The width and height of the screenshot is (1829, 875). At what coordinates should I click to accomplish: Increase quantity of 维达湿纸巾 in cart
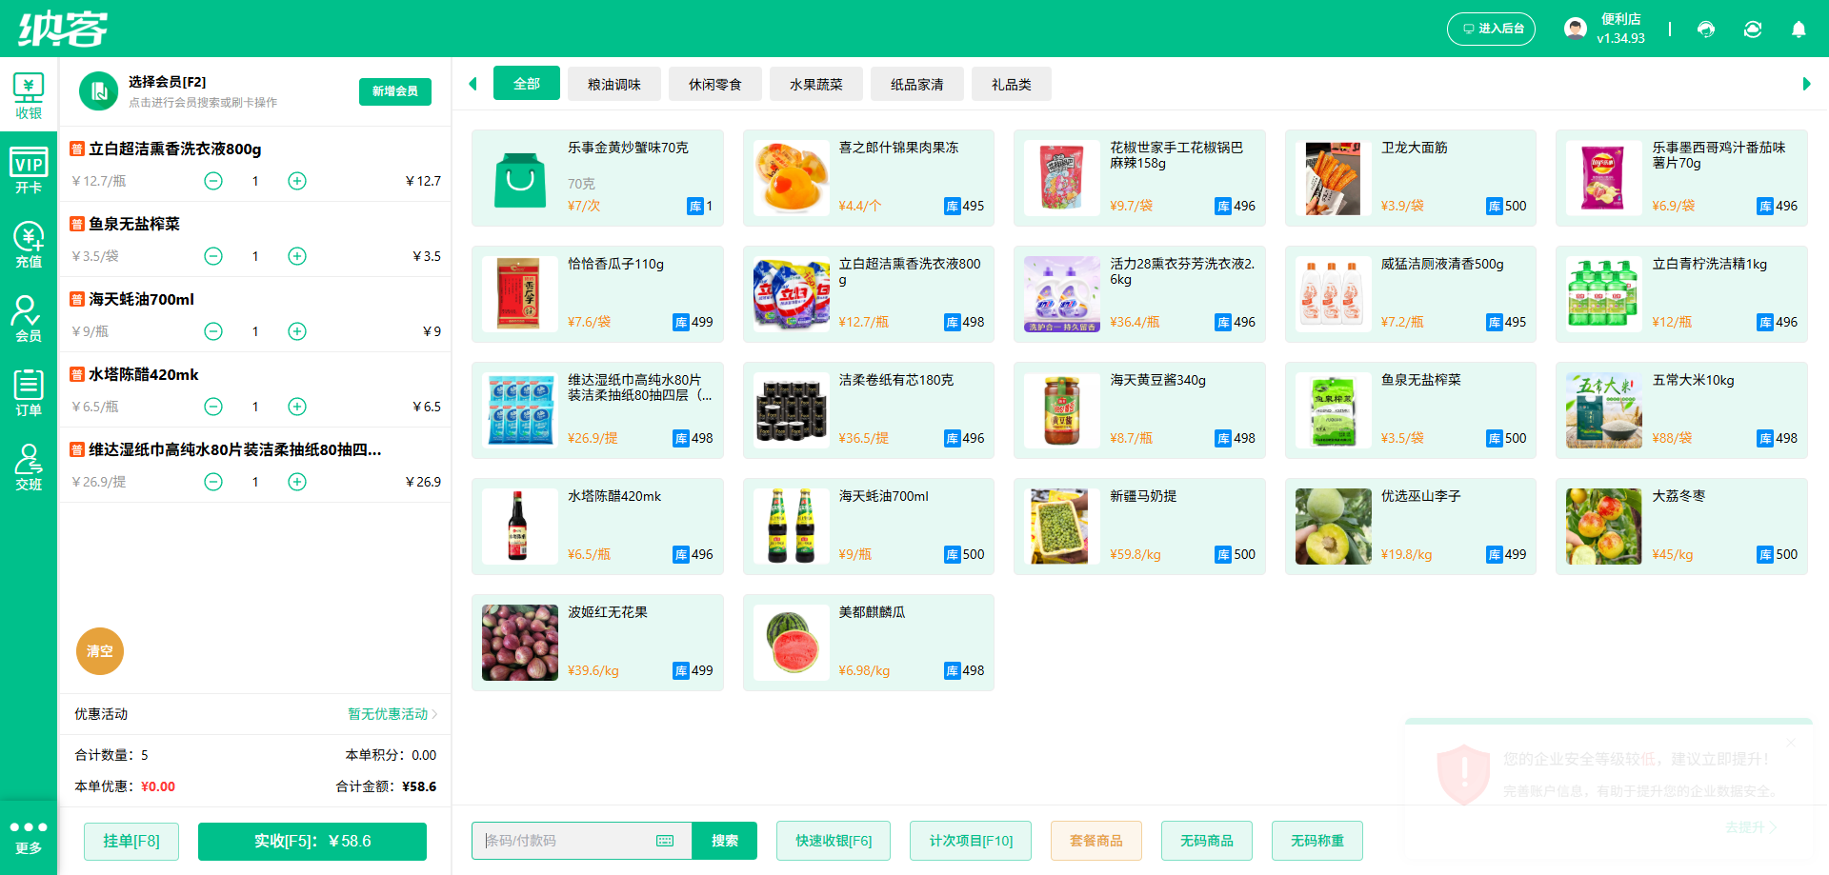tap(297, 482)
